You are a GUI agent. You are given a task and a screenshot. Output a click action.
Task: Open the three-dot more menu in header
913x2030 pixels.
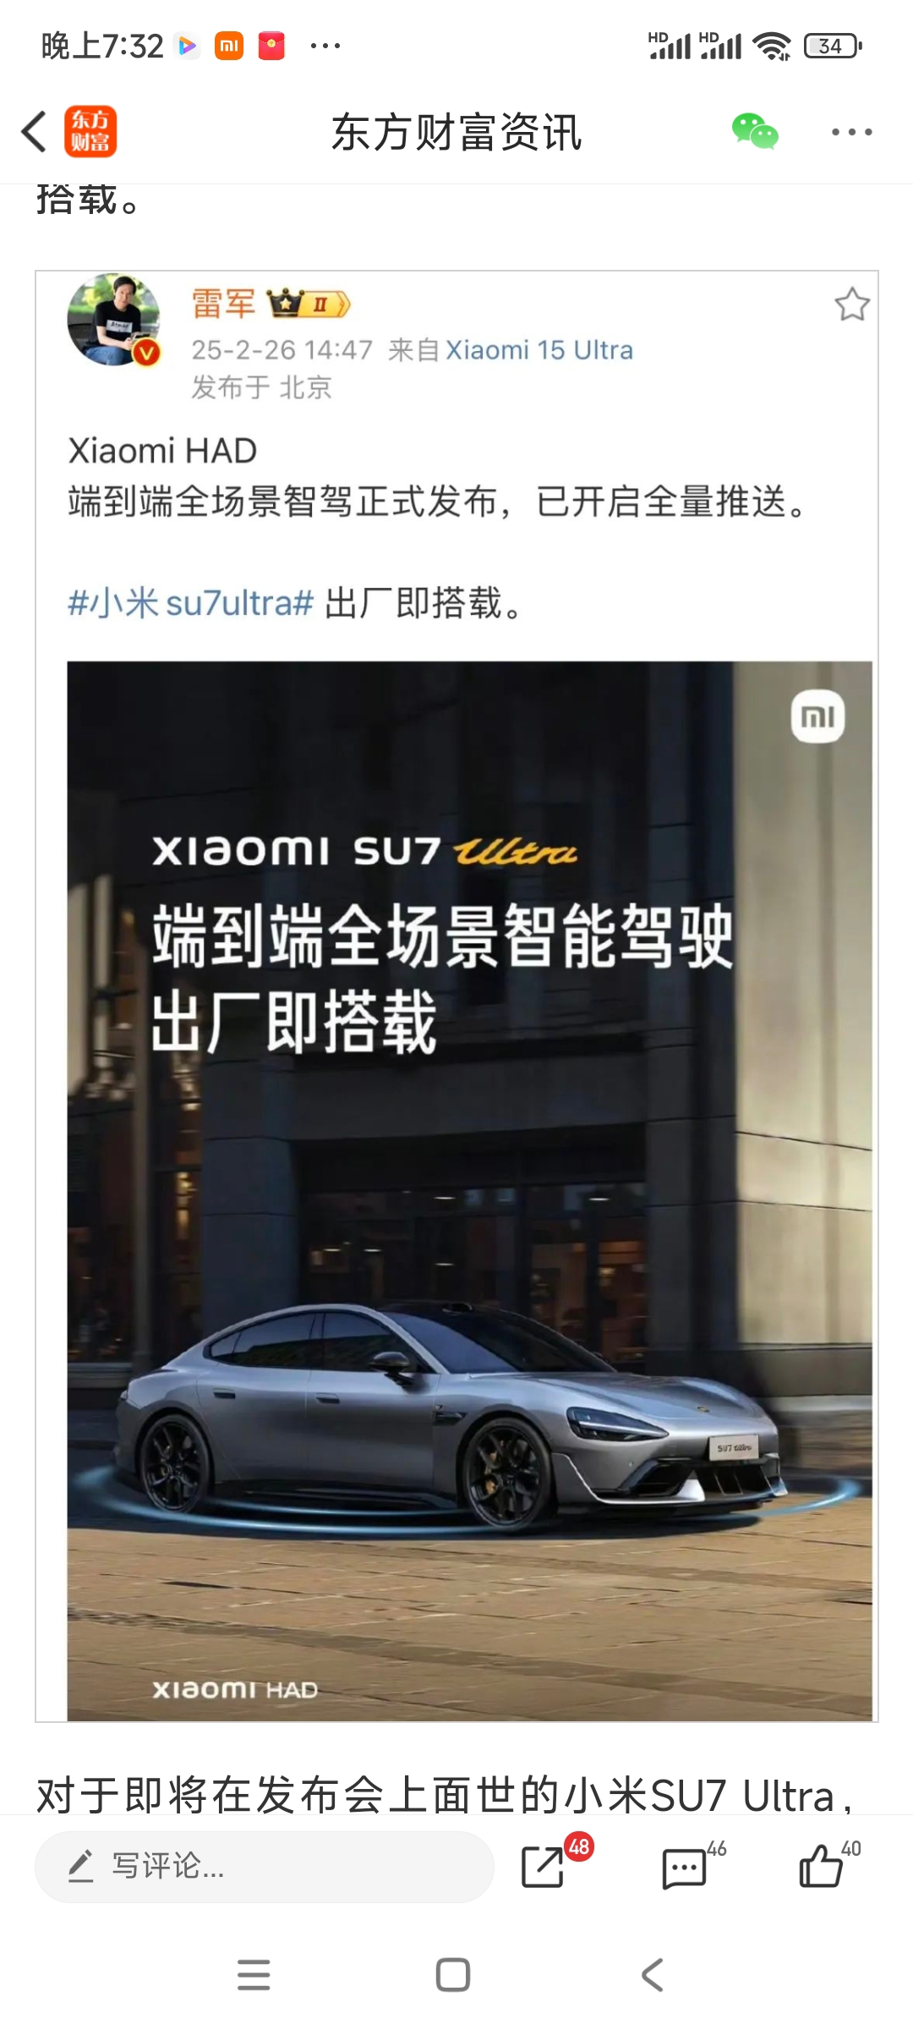(851, 132)
